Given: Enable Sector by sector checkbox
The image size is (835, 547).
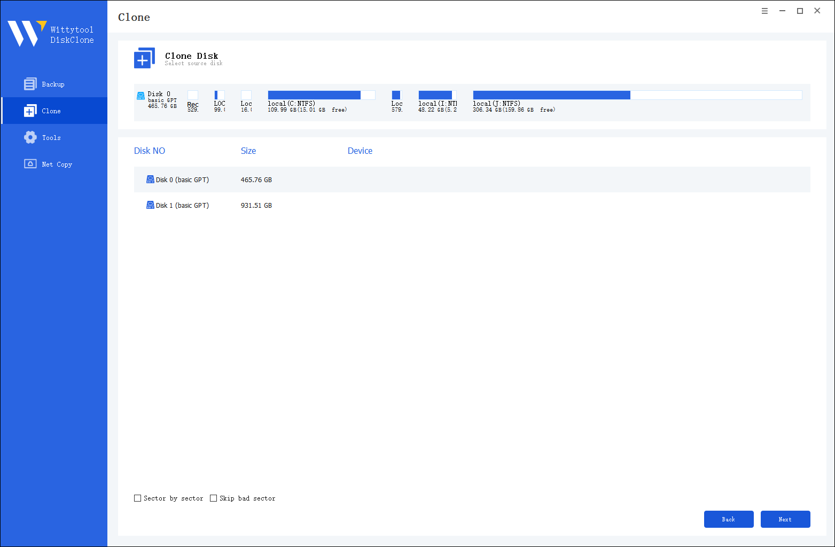Looking at the screenshot, I should tap(138, 498).
